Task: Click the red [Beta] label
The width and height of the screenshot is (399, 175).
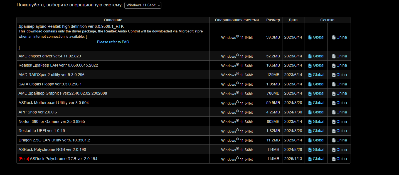Action: pos(24,159)
